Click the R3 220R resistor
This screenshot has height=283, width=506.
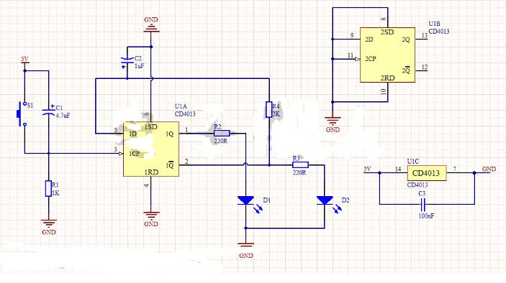(300, 165)
